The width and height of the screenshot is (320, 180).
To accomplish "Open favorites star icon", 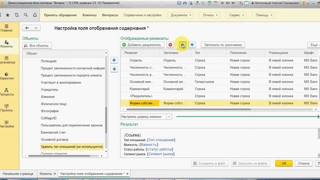I will pos(7,15).
